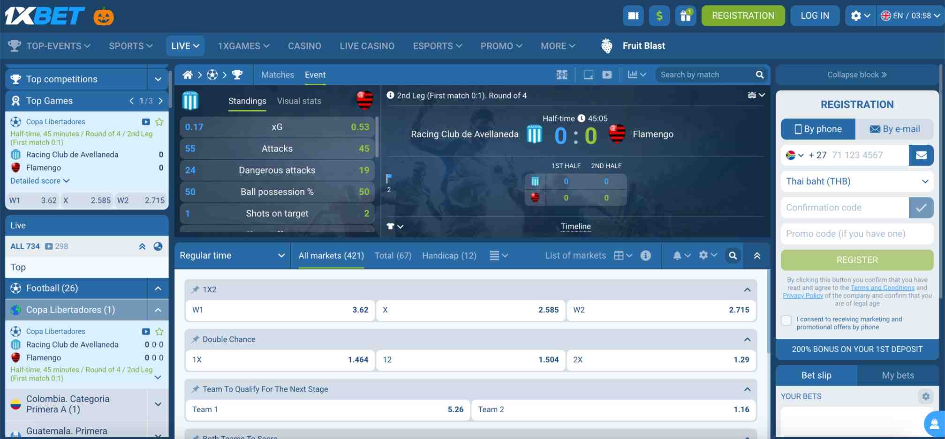The image size is (945, 439).
Task: Switch to the Matches tab
Action: [x=278, y=74]
